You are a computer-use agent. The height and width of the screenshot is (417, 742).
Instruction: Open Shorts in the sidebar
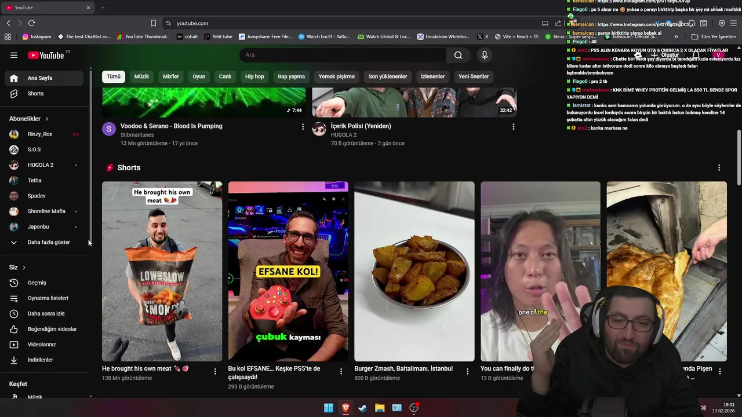(x=44, y=93)
